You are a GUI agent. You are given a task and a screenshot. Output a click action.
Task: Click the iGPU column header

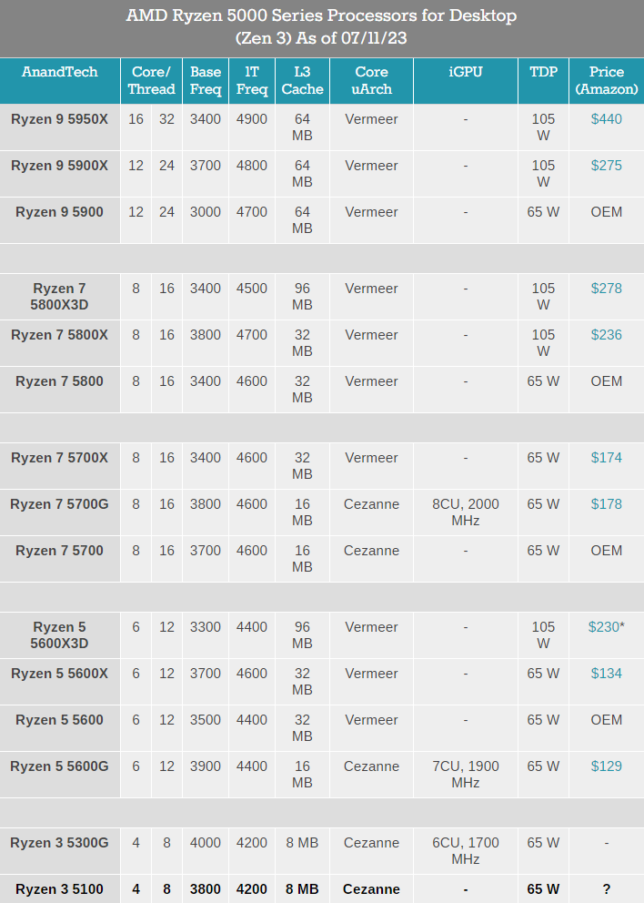[465, 72]
